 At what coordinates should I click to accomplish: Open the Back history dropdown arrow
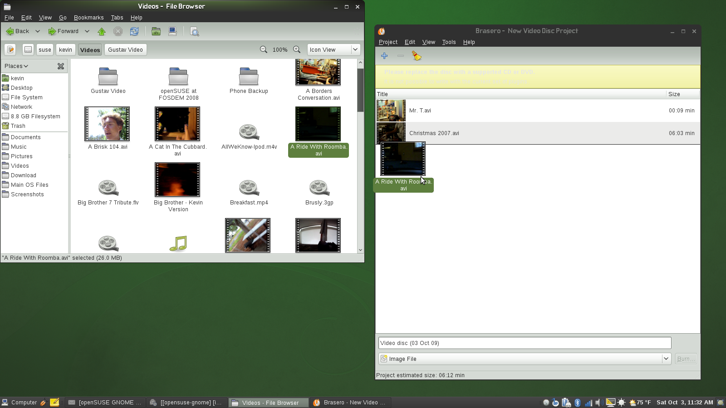[x=38, y=31]
